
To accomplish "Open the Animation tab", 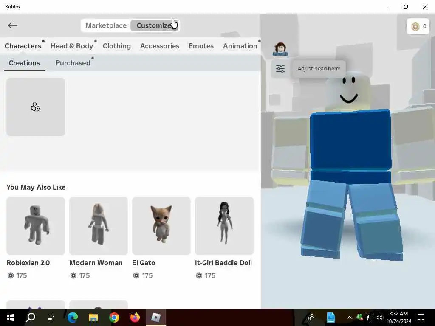I will (240, 46).
